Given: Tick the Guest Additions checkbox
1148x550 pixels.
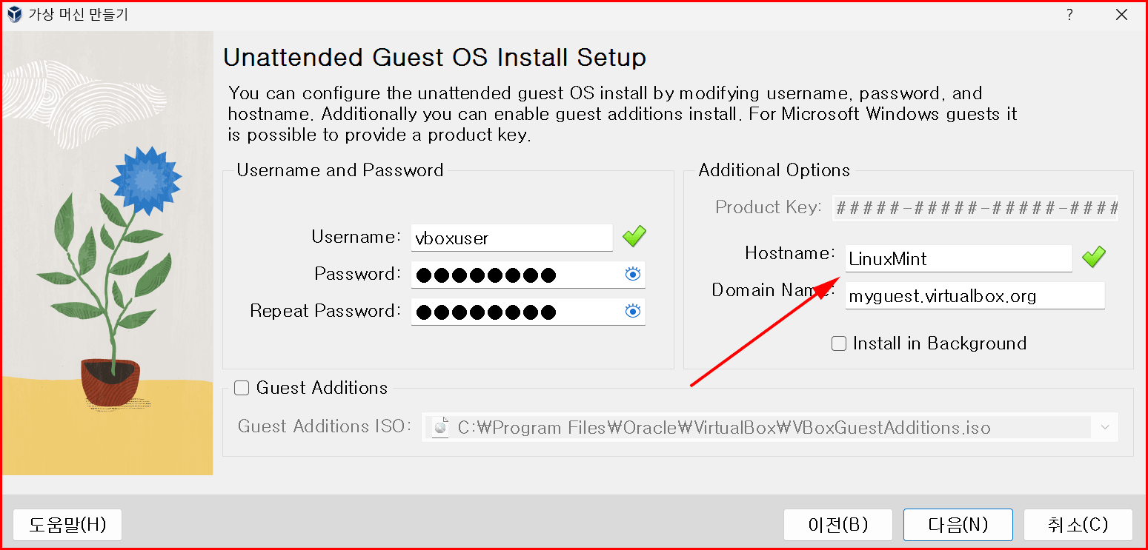Looking at the screenshot, I should pyautogui.click(x=242, y=388).
